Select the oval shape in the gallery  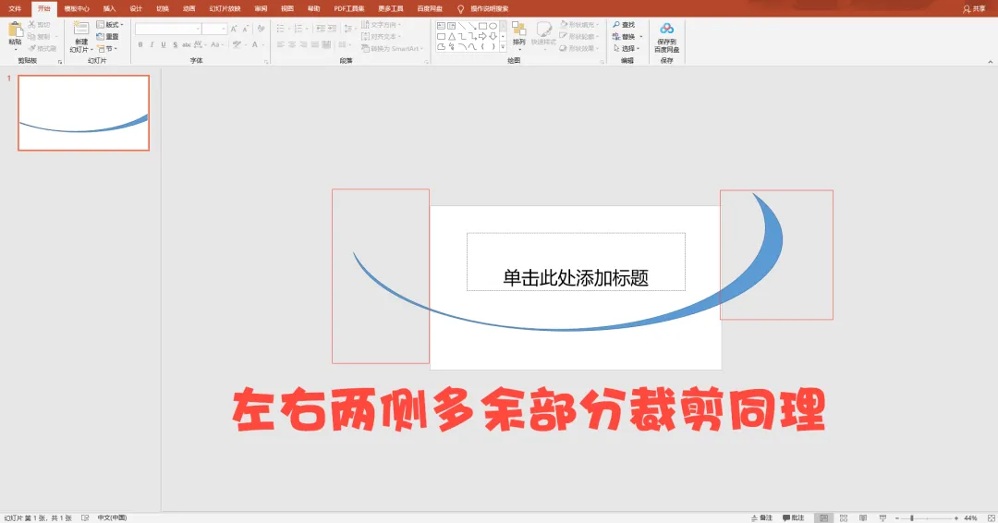[493, 26]
